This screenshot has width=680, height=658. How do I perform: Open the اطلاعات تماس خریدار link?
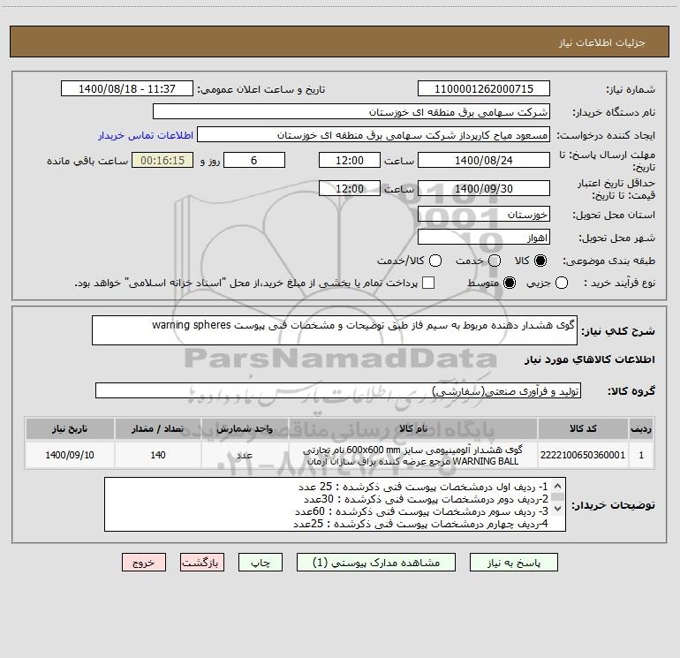point(146,135)
